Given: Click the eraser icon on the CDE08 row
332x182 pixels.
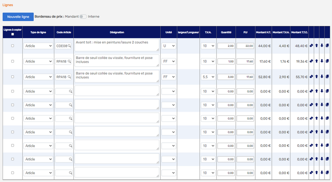Looking at the screenshot, I should (311, 46).
